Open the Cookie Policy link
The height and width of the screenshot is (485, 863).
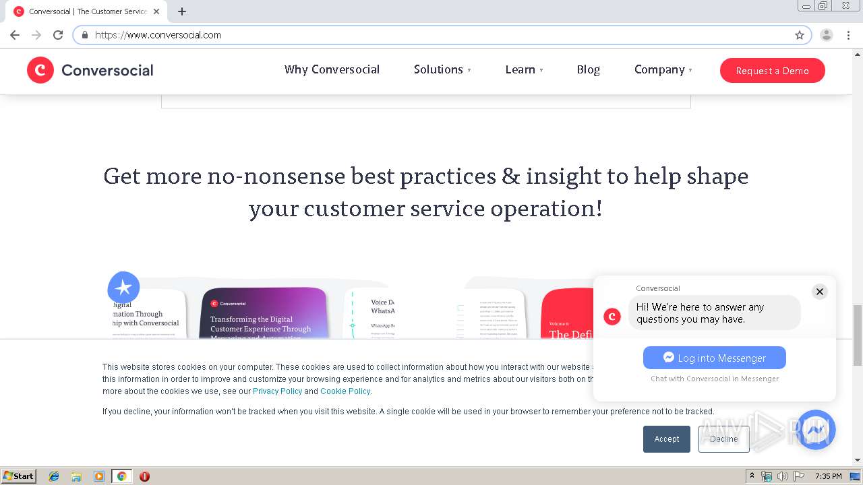[x=345, y=391]
